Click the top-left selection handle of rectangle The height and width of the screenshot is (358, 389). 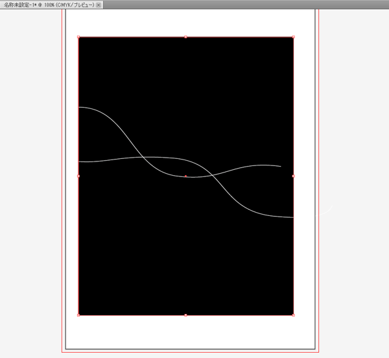click(x=78, y=37)
